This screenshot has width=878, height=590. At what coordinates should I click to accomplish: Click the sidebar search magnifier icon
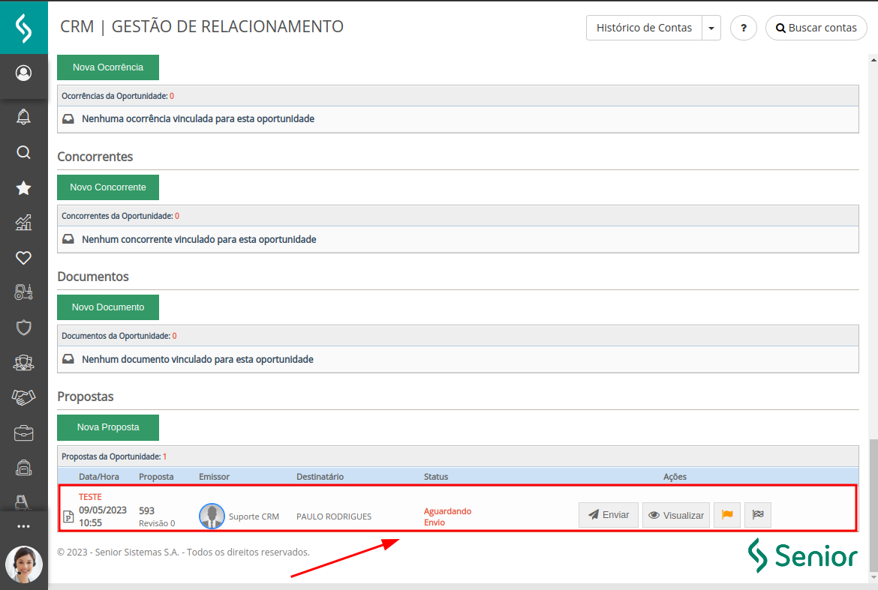23,152
